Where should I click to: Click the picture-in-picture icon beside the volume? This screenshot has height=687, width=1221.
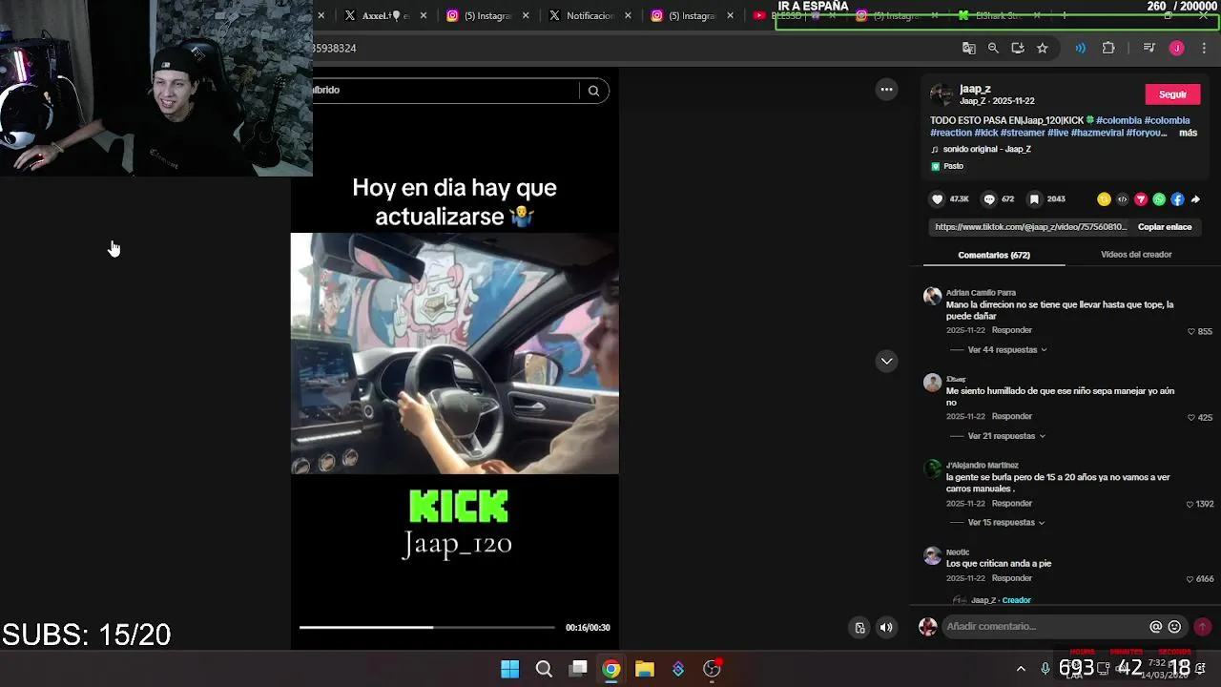(x=859, y=627)
